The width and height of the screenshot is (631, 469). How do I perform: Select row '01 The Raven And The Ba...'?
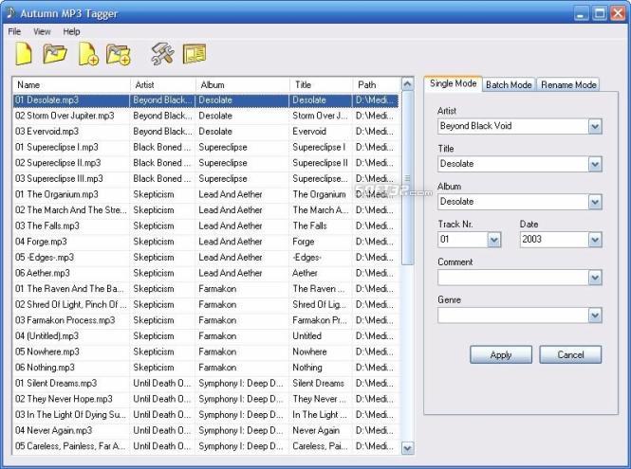[206, 289]
